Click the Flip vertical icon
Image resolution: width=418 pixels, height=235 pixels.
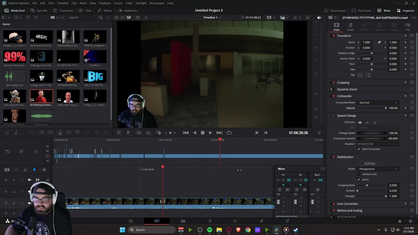click(x=368, y=75)
